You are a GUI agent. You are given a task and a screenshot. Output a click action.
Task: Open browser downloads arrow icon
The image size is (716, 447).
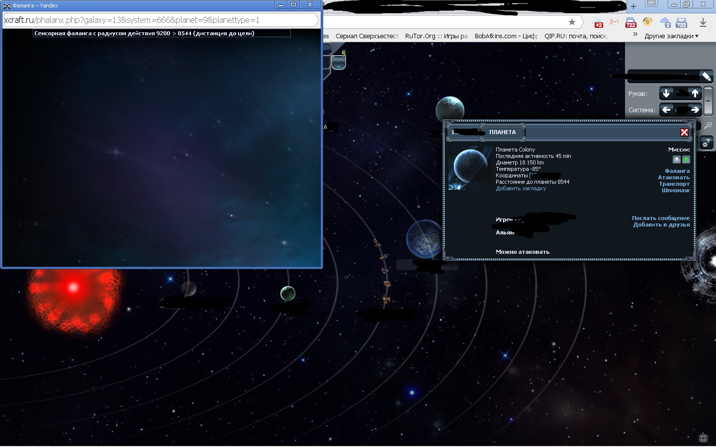click(703, 22)
